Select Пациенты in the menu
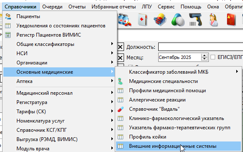The height and width of the screenshot is (152, 243). (x=59, y=16)
